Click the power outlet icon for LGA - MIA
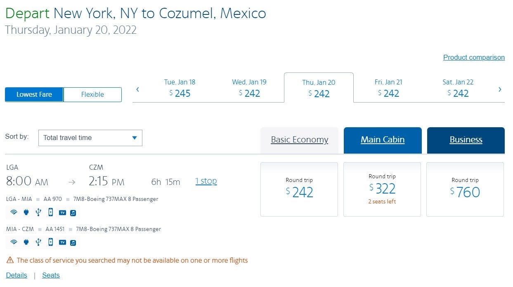Image resolution: width=513 pixels, height=287 pixels. tap(26, 212)
